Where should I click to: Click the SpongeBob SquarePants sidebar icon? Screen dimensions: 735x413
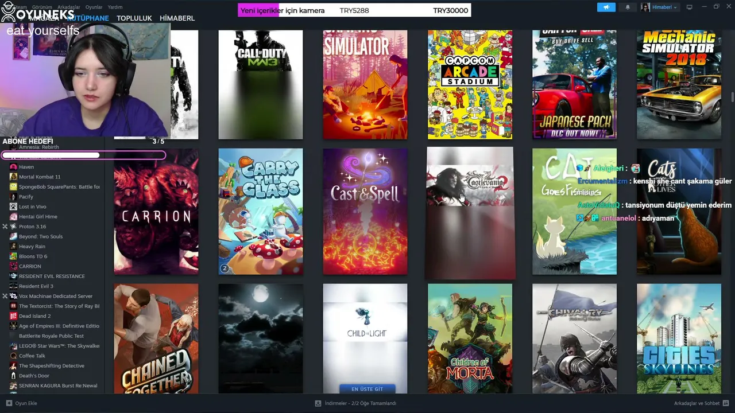tap(13, 187)
